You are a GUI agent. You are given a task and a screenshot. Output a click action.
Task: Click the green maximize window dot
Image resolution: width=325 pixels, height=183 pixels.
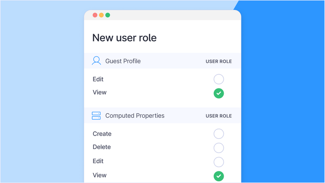(x=108, y=15)
